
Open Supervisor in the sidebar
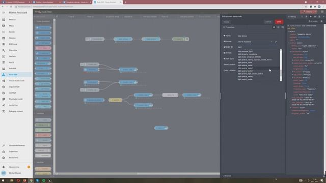pyautogui.click(x=16, y=151)
